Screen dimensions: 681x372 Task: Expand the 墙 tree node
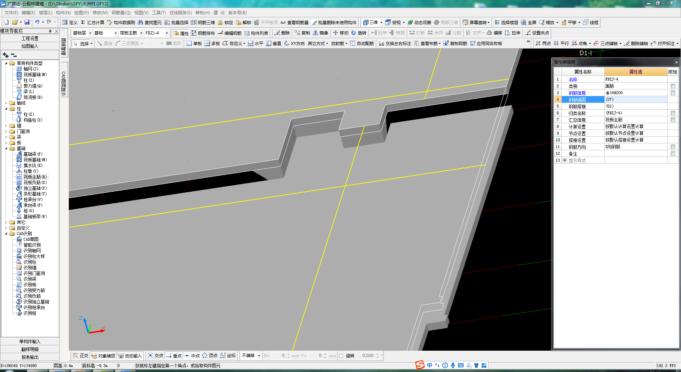click(x=6, y=126)
